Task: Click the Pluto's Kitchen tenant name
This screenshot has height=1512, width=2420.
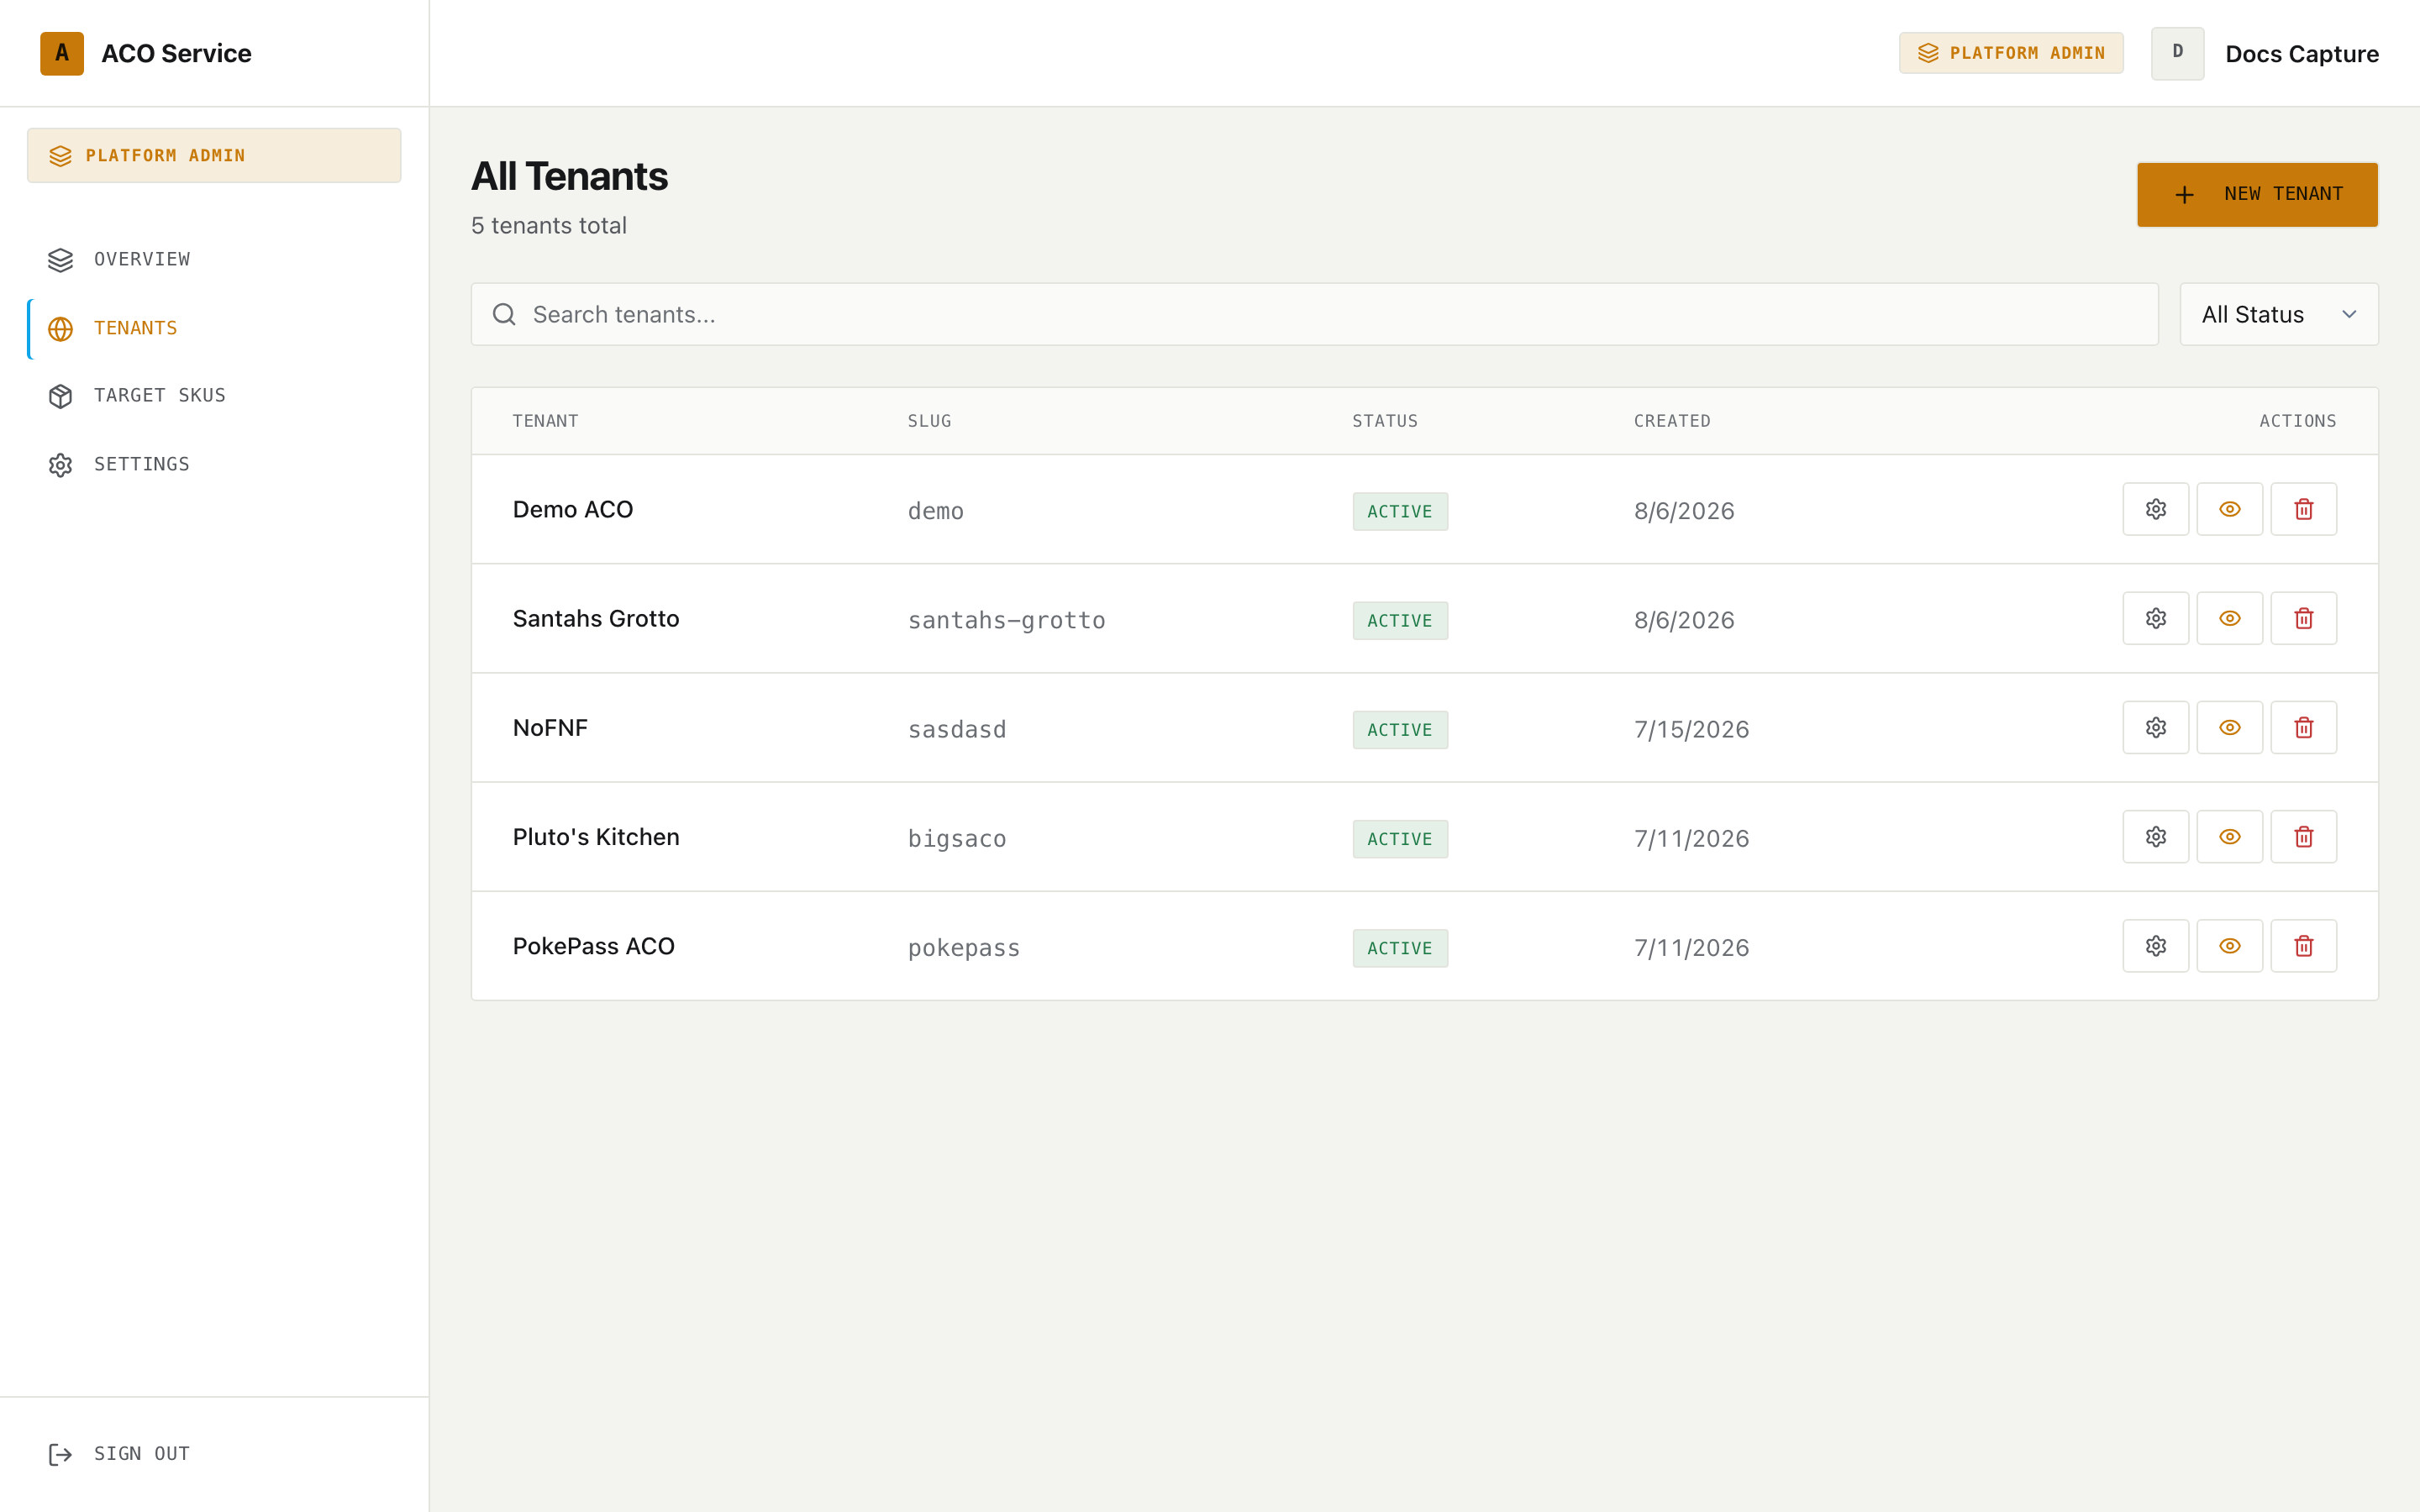Action: [x=595, y=836]
